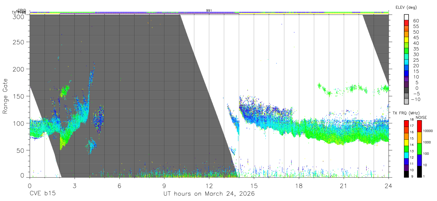The image size is (437, 201).
Task: Click the '25' label on ELEV scale
Action: (x=416, y=60)
